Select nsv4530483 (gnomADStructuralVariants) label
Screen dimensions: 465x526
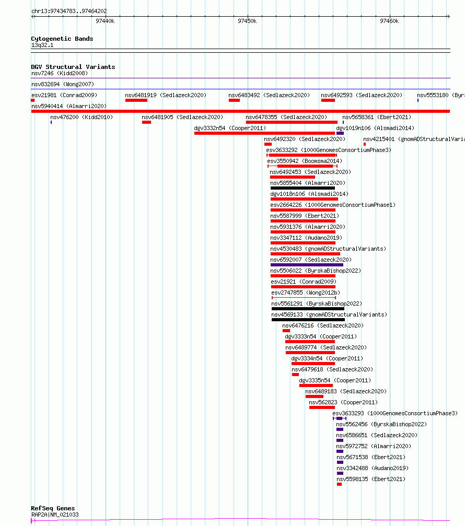(x=328, y=249)
